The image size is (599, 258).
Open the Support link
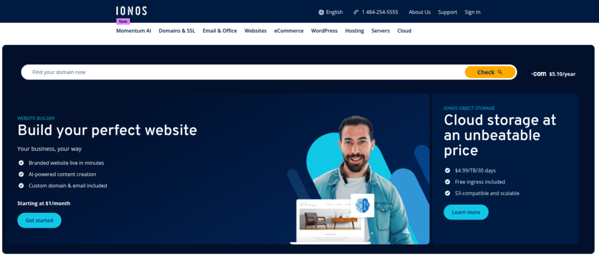(447, 12)
